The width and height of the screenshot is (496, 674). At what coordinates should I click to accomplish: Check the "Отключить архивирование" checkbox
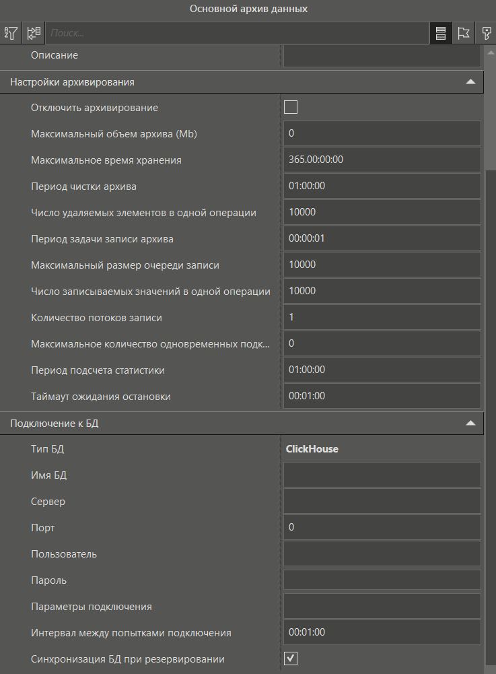click(290, 106)
